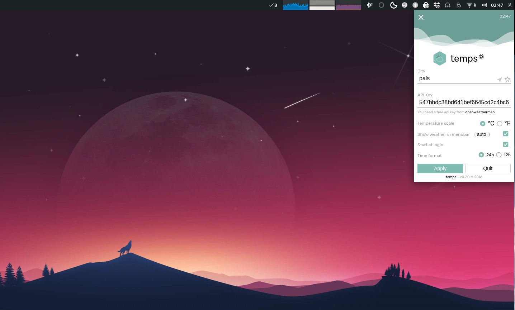The height and width of the screenshot is (310, 515).
Task: Click the crescent moon icon in top bar
Action: [393, 5]
